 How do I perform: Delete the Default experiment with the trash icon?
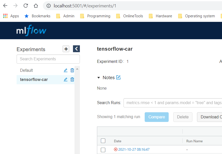pyautogui.click(x=72, y=70)
